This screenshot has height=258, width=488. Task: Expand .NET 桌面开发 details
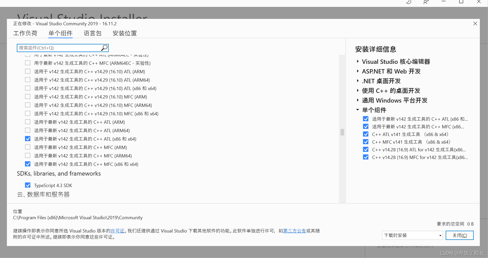tap(358, 81)
